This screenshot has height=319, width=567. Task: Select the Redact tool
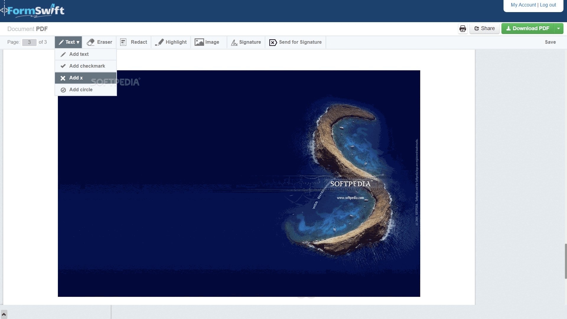coord(133,42)
